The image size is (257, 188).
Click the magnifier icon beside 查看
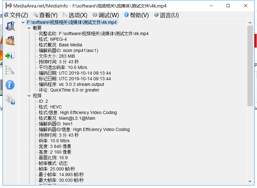point(35,15)
